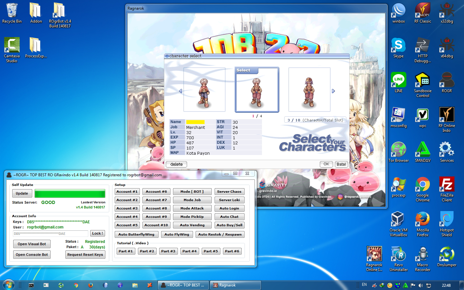Open the Services desktop shortcut
This screenshot has height=290, width=464.
447,152
